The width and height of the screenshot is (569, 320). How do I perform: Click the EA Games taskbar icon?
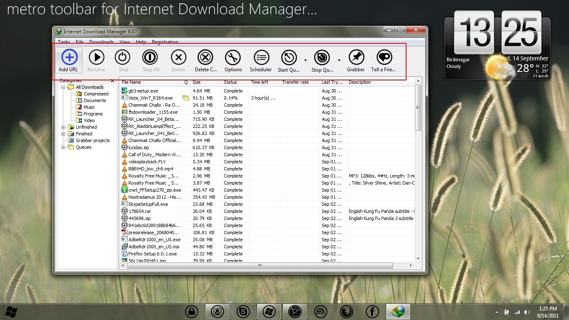(321, 311)
